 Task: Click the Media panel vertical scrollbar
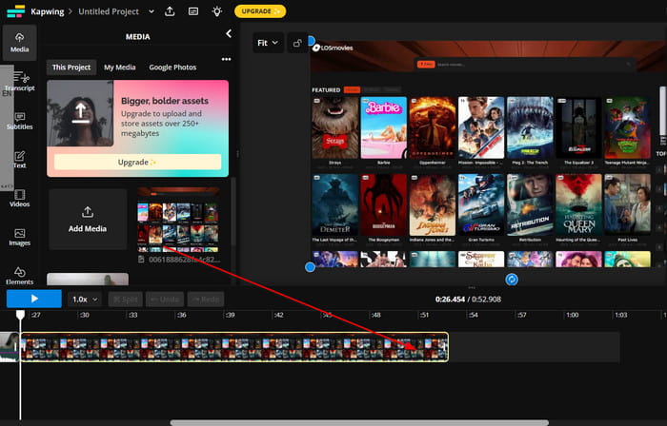point(233,212)
